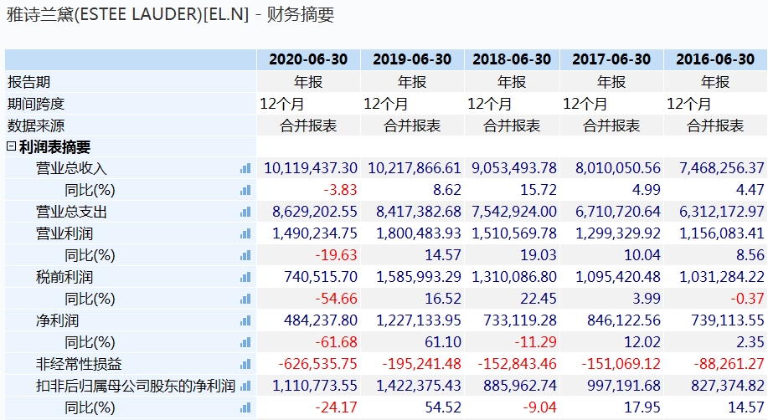Click adjusted net profit 1,110,773.55

pos(315,386)
